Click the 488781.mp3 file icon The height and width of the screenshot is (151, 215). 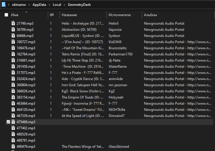13,140
